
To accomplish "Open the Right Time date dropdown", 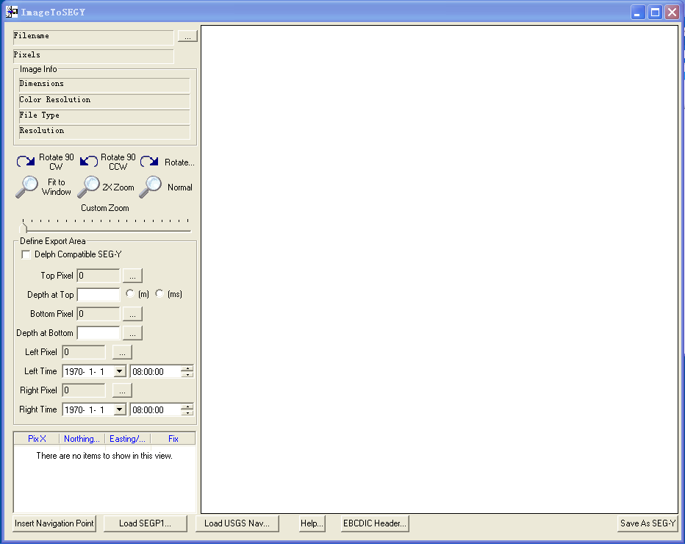I will point(119,410).
